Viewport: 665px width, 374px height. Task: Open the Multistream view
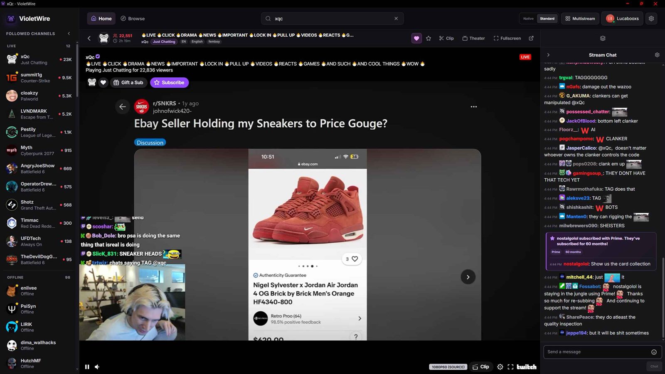tap(580, 19)
